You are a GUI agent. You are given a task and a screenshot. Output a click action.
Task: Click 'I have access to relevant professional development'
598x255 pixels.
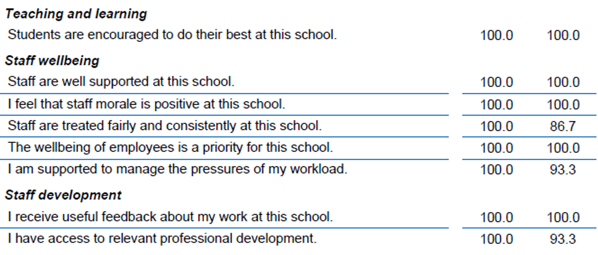[162, 239]
